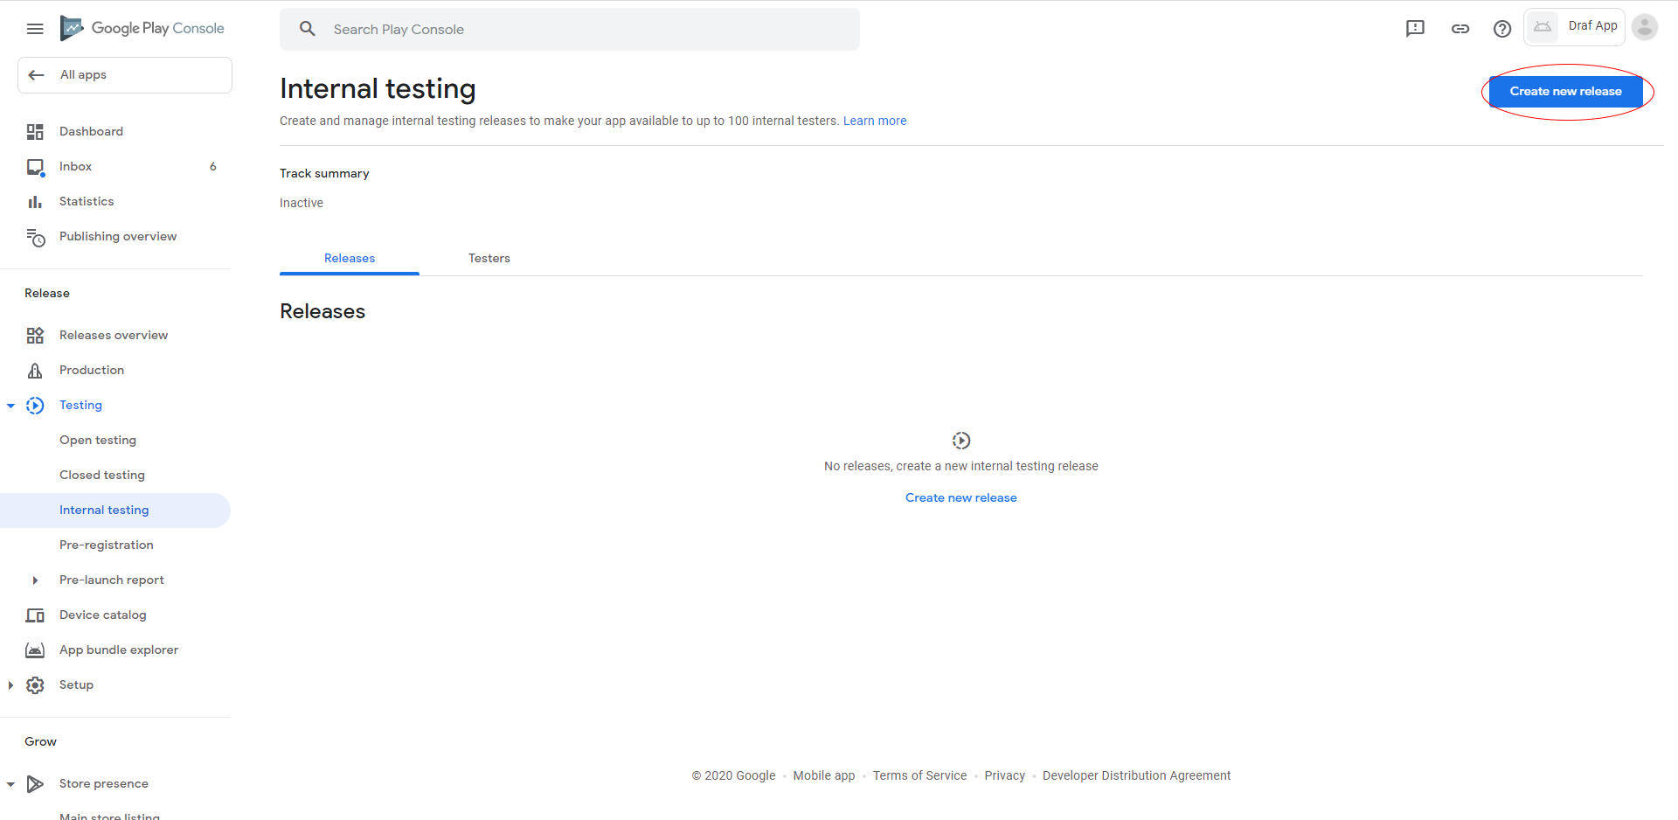
Task: Switch to the Testers tab
Action: (x=489, y=259)
